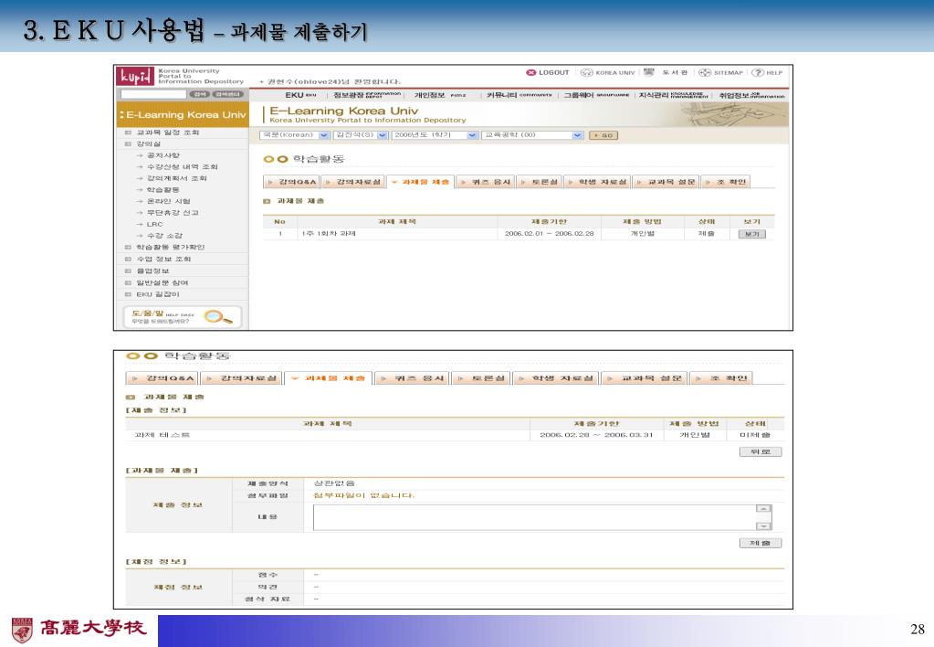
Task: Open the instructor name dropdown ending in (S)
Action: pyautogui.click(x=361, y=135)
